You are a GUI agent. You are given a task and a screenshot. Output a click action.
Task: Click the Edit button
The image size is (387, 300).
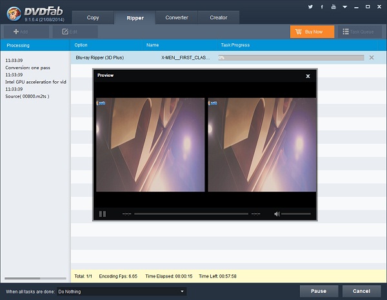pos(75,32)
